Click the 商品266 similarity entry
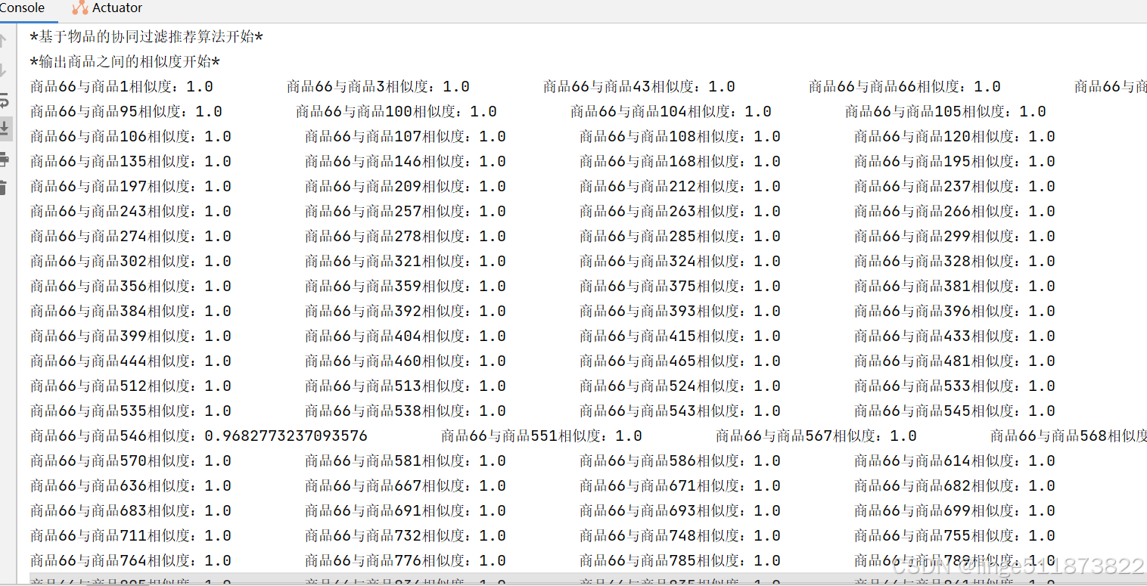 [x=955, y=212]
